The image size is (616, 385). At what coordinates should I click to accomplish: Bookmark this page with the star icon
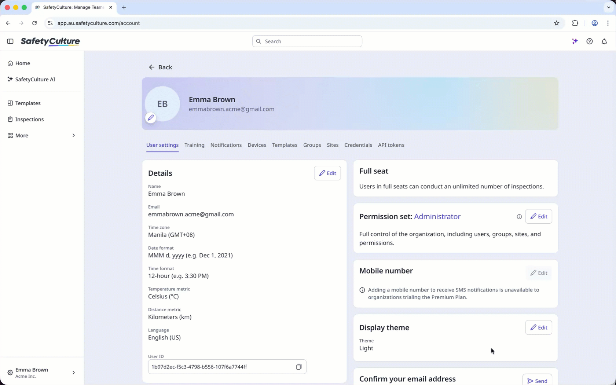point(557,23)
